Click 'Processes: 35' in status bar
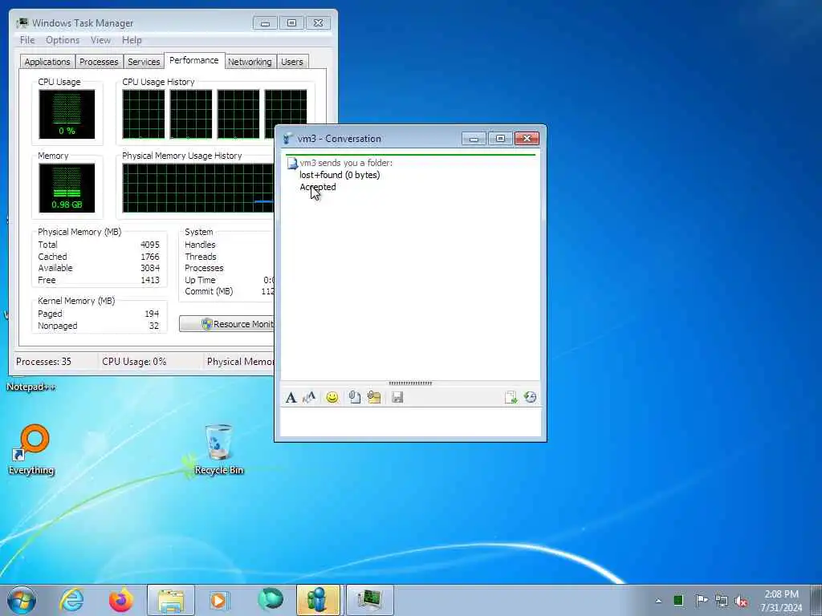This screenshot has width=822, height=616. click(43, 362)
